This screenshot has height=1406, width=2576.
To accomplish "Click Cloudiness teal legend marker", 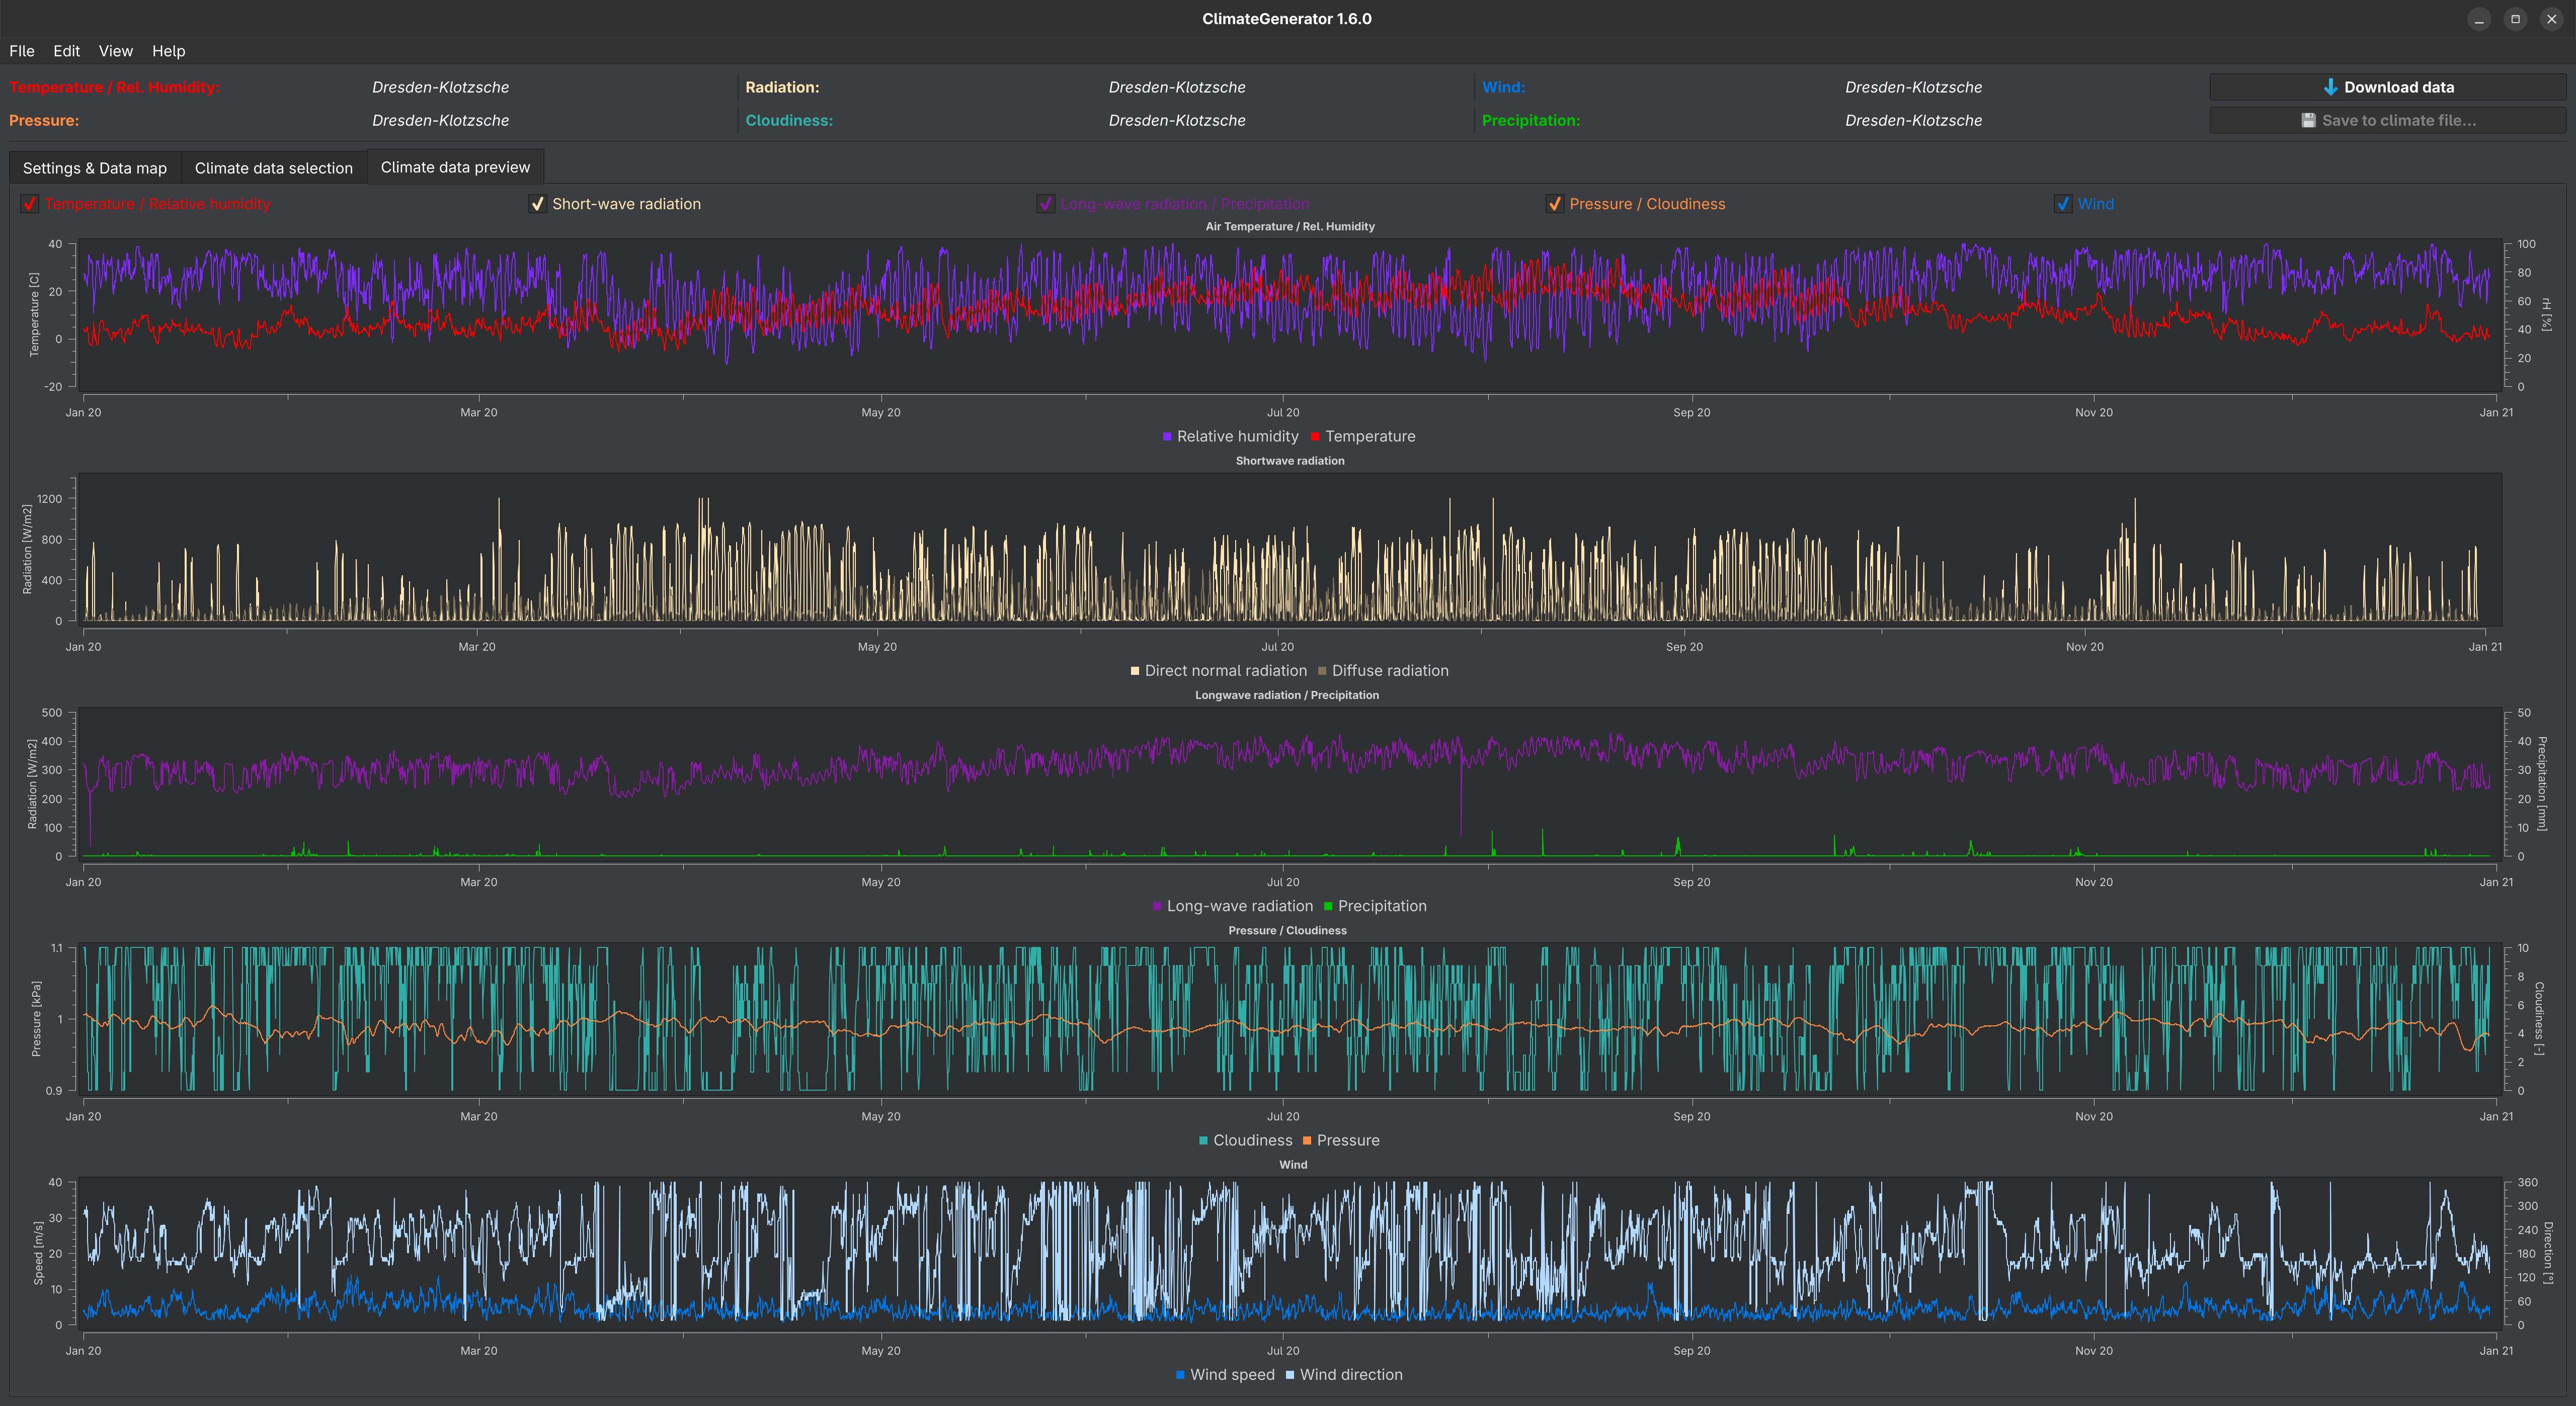I will coord(1203,1141).
